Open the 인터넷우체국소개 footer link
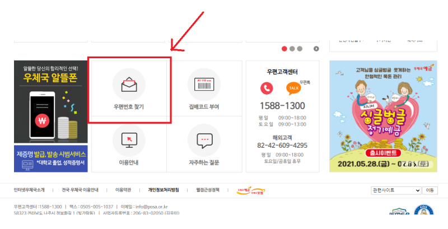Viewport: 448px width, 229px height. [x=29, y=190]
